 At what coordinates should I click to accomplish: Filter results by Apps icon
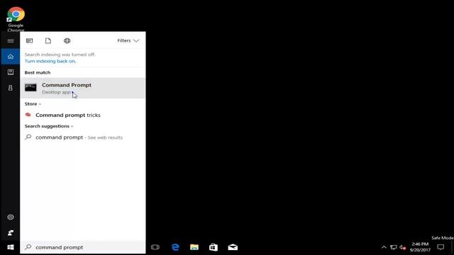pos(30,41)
